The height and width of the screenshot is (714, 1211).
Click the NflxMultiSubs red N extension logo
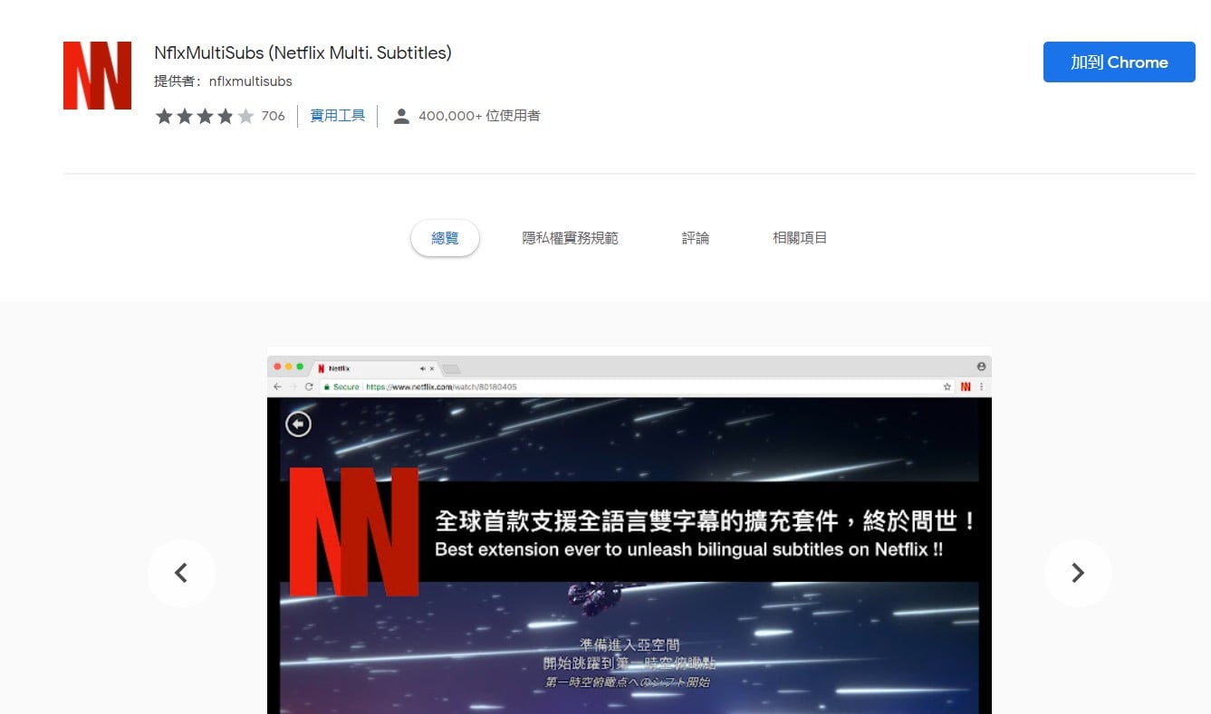click(x=97, y=75)
